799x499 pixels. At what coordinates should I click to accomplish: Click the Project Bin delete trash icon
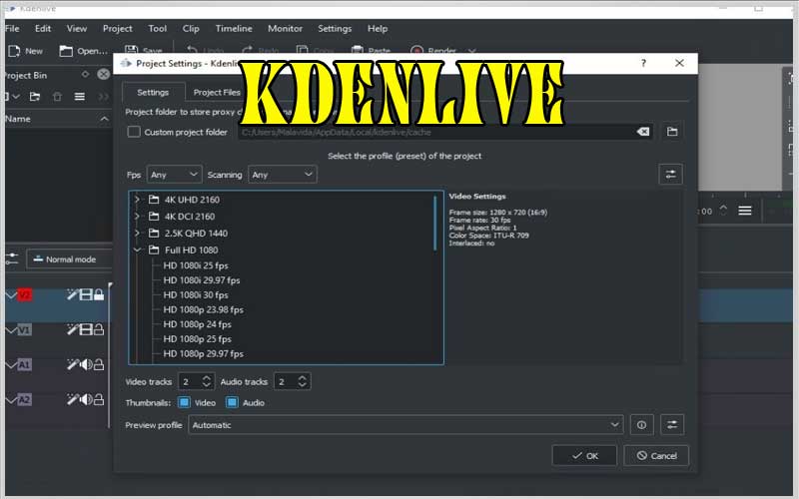(x=57, y=97)
